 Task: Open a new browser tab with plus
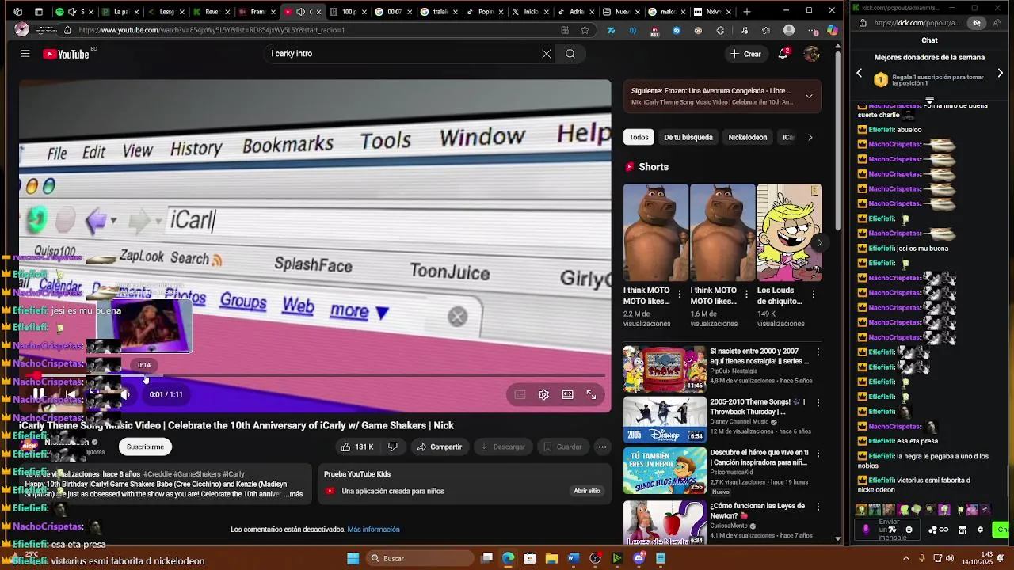tap(746, 12)
